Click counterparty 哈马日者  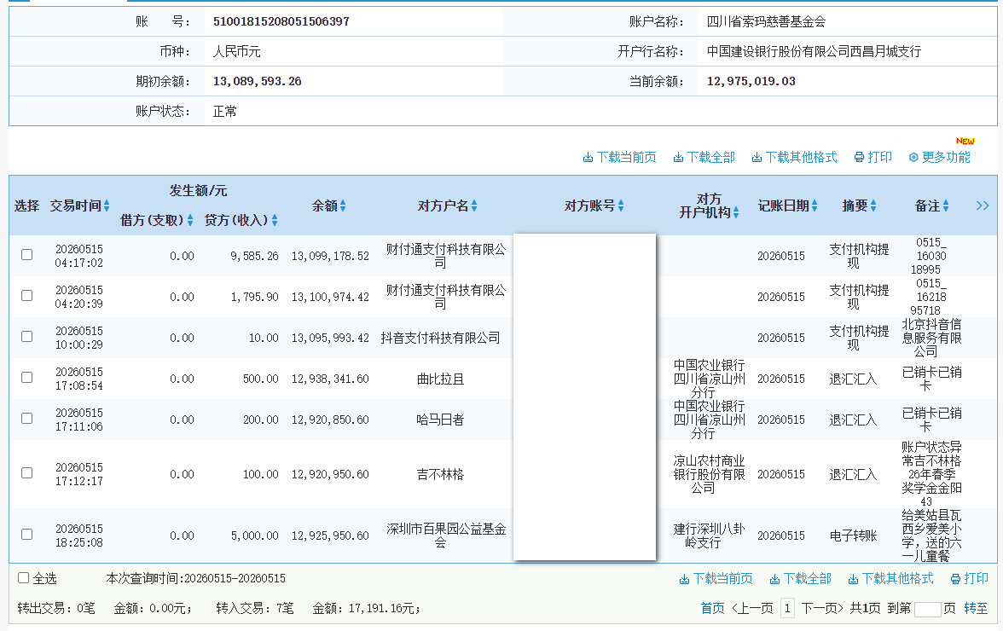pos(440,420)
